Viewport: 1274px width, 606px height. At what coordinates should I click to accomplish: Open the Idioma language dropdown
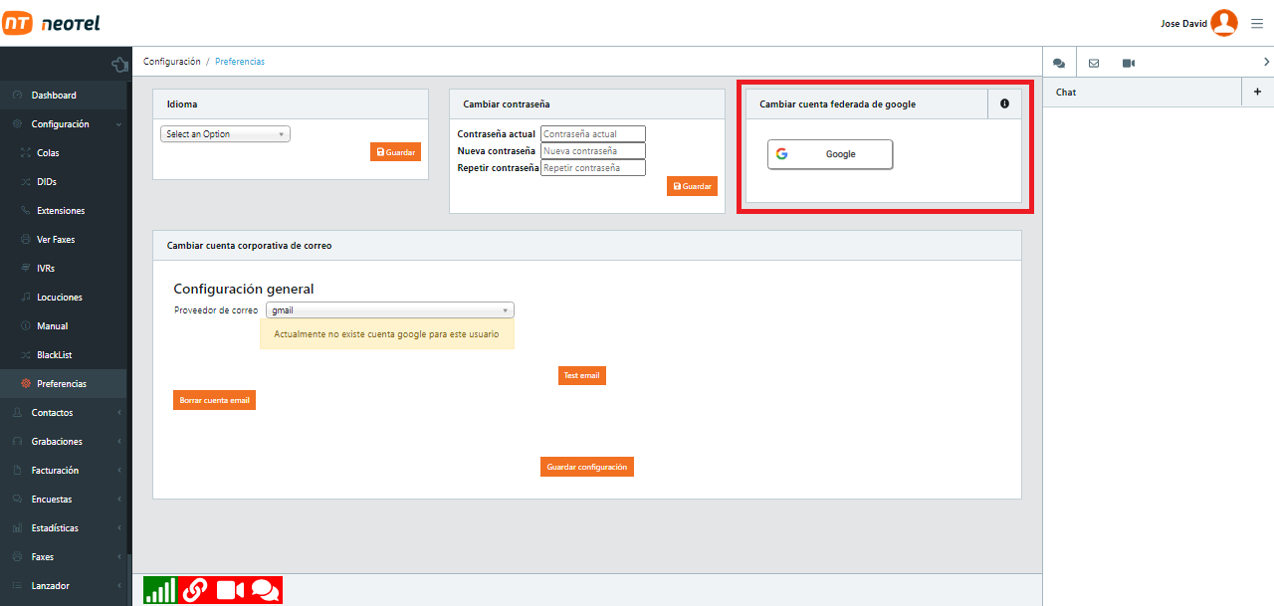(225, 134)
